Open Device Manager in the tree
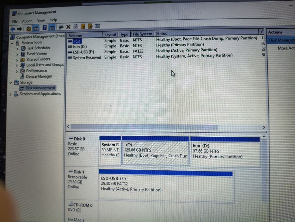 [39, 76]
